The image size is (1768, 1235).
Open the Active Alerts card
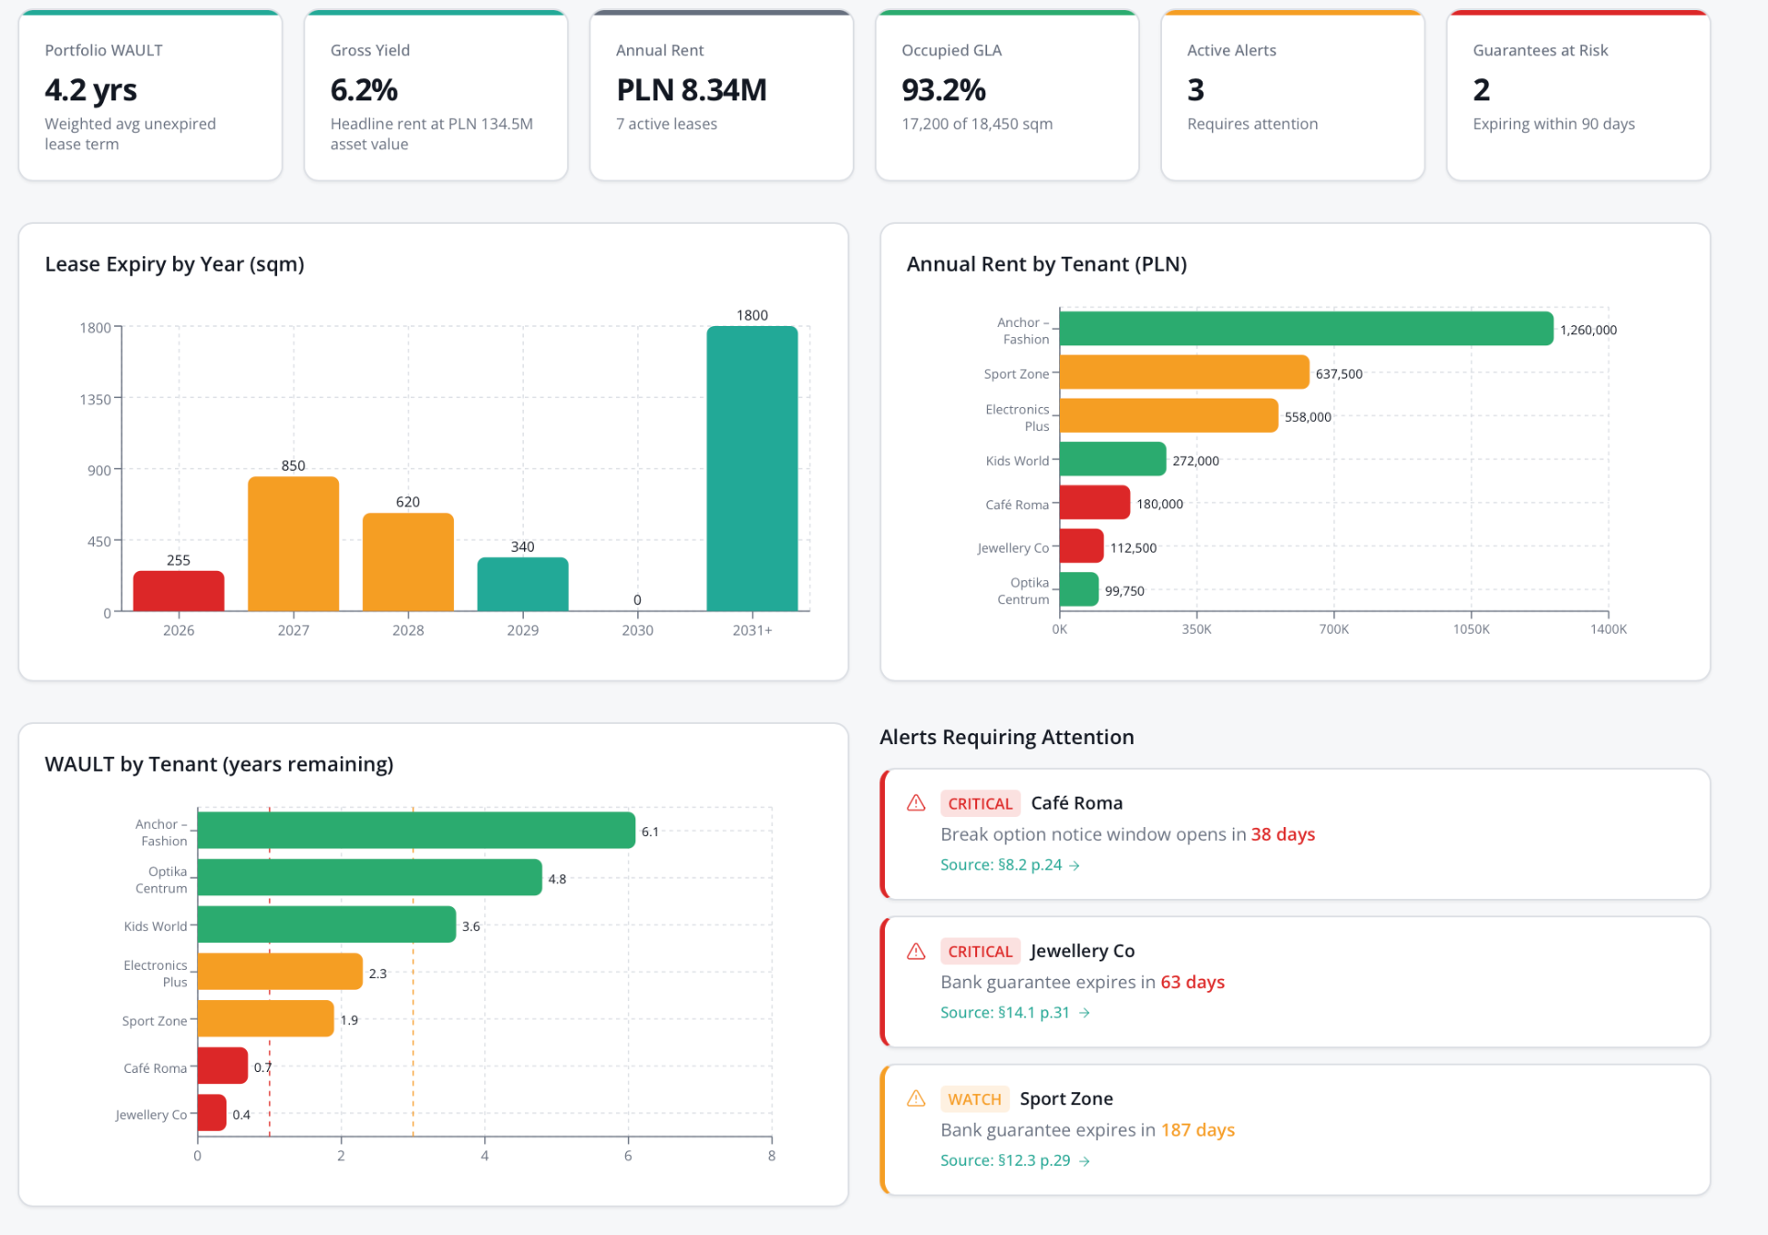click(1292, 96)
